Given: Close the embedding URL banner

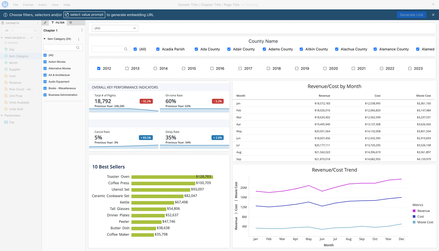Looking at the screenshot, I should [433, 15].
